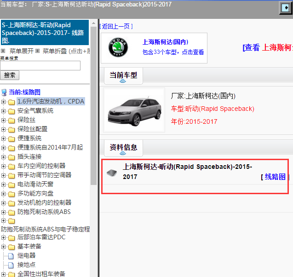Expand the 保险丝 tree node
The image size is (293, 277).
(x=3, y=120)
